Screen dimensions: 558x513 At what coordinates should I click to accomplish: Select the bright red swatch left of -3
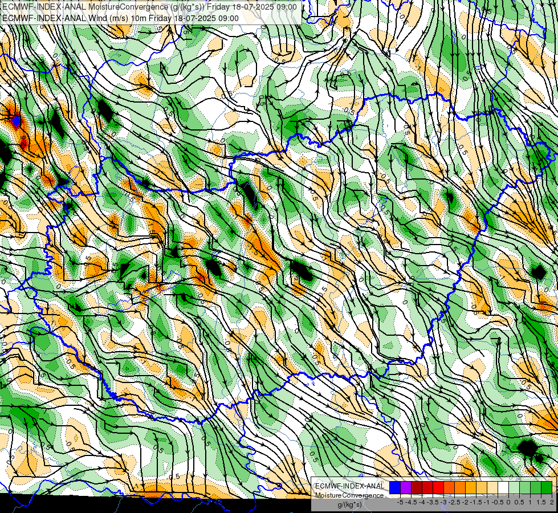pos(438,488)
